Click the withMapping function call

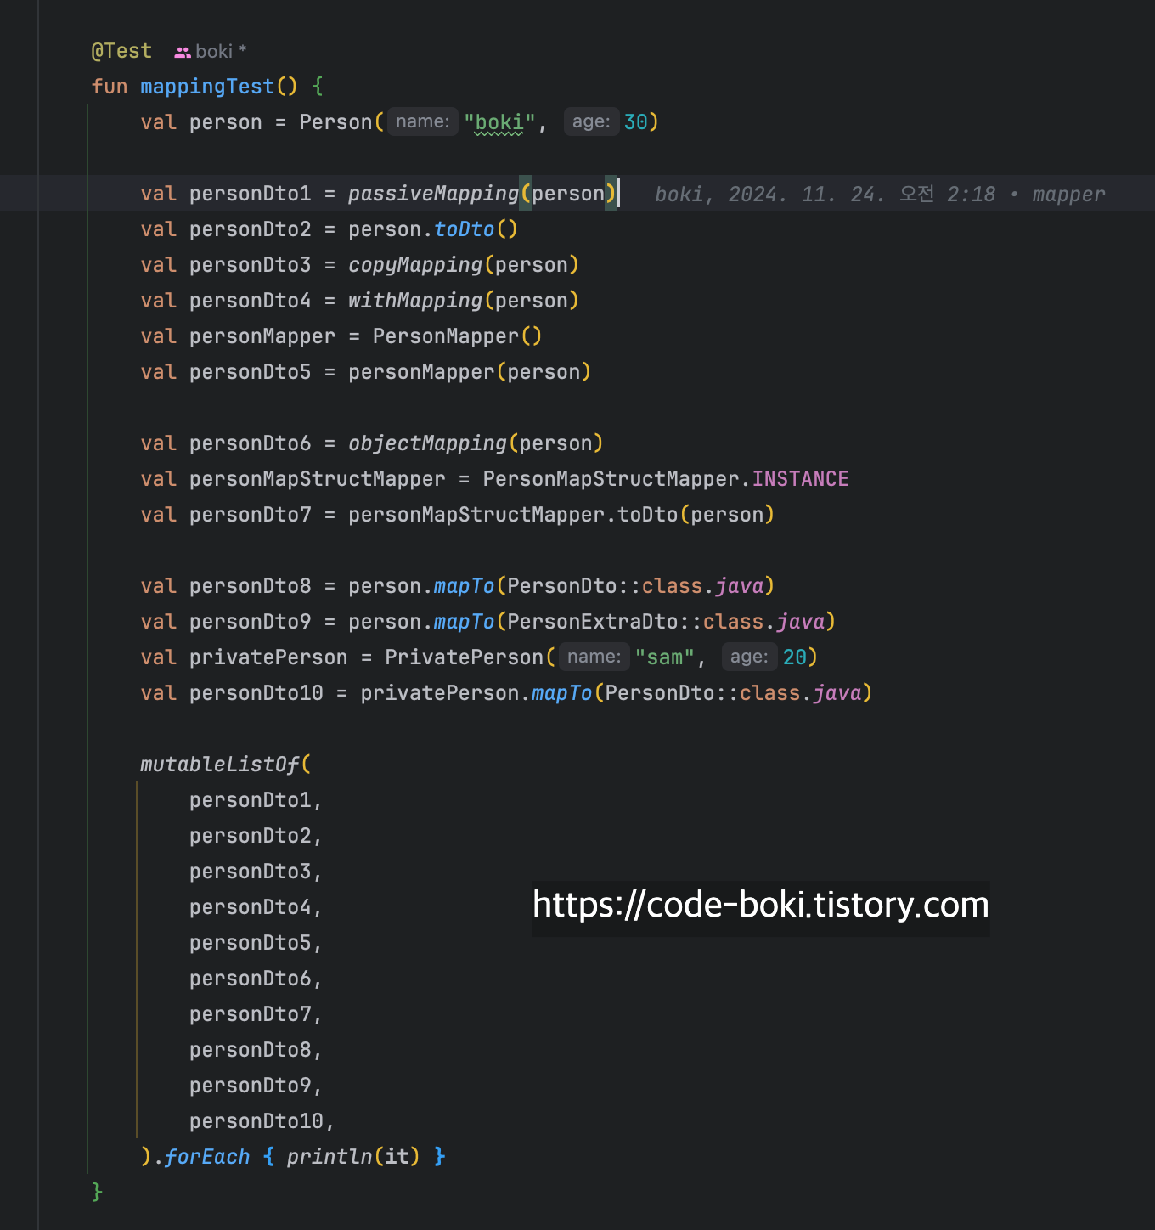pos(415,301)
